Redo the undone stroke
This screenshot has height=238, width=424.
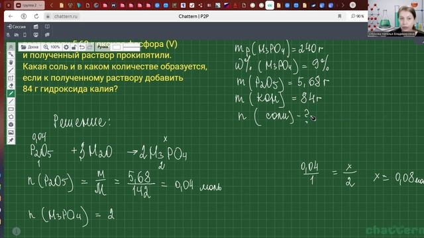pyautogui.click(x=89, y=47)
